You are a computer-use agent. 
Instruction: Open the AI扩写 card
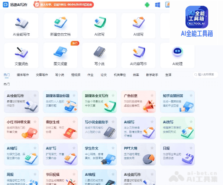click(x=60, y=154)
